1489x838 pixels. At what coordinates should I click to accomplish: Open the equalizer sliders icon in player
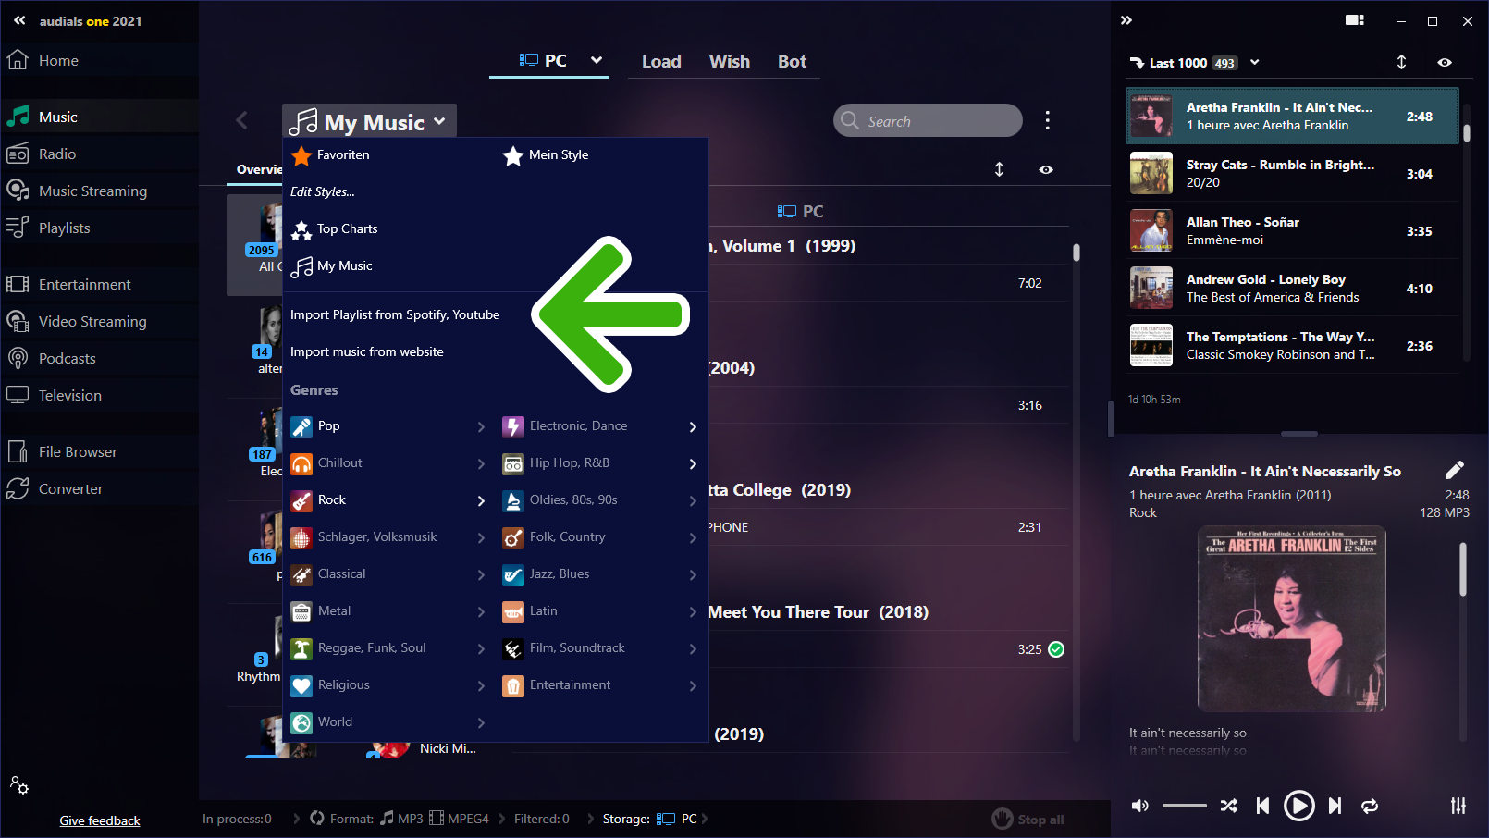coord(1458,806)
